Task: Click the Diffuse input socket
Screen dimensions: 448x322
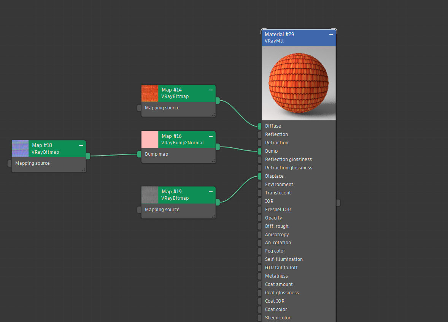Action: pos(259,126)
